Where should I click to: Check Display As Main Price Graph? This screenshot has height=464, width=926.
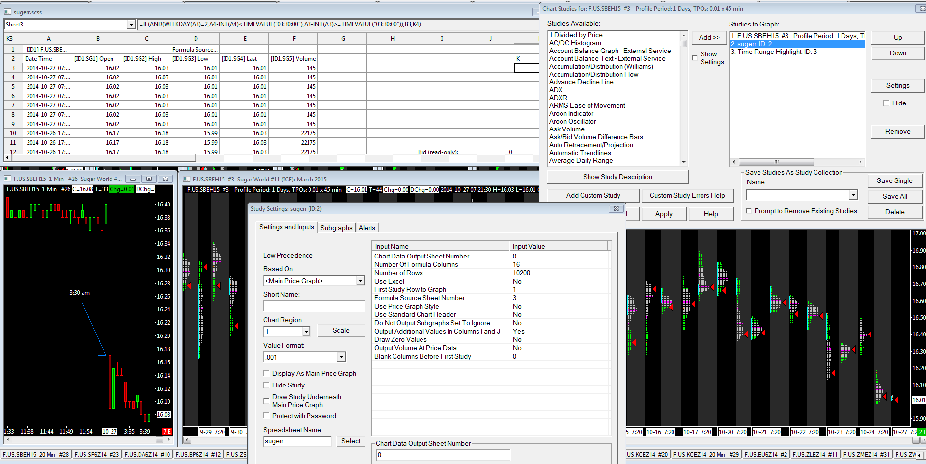tap(267, 373)
